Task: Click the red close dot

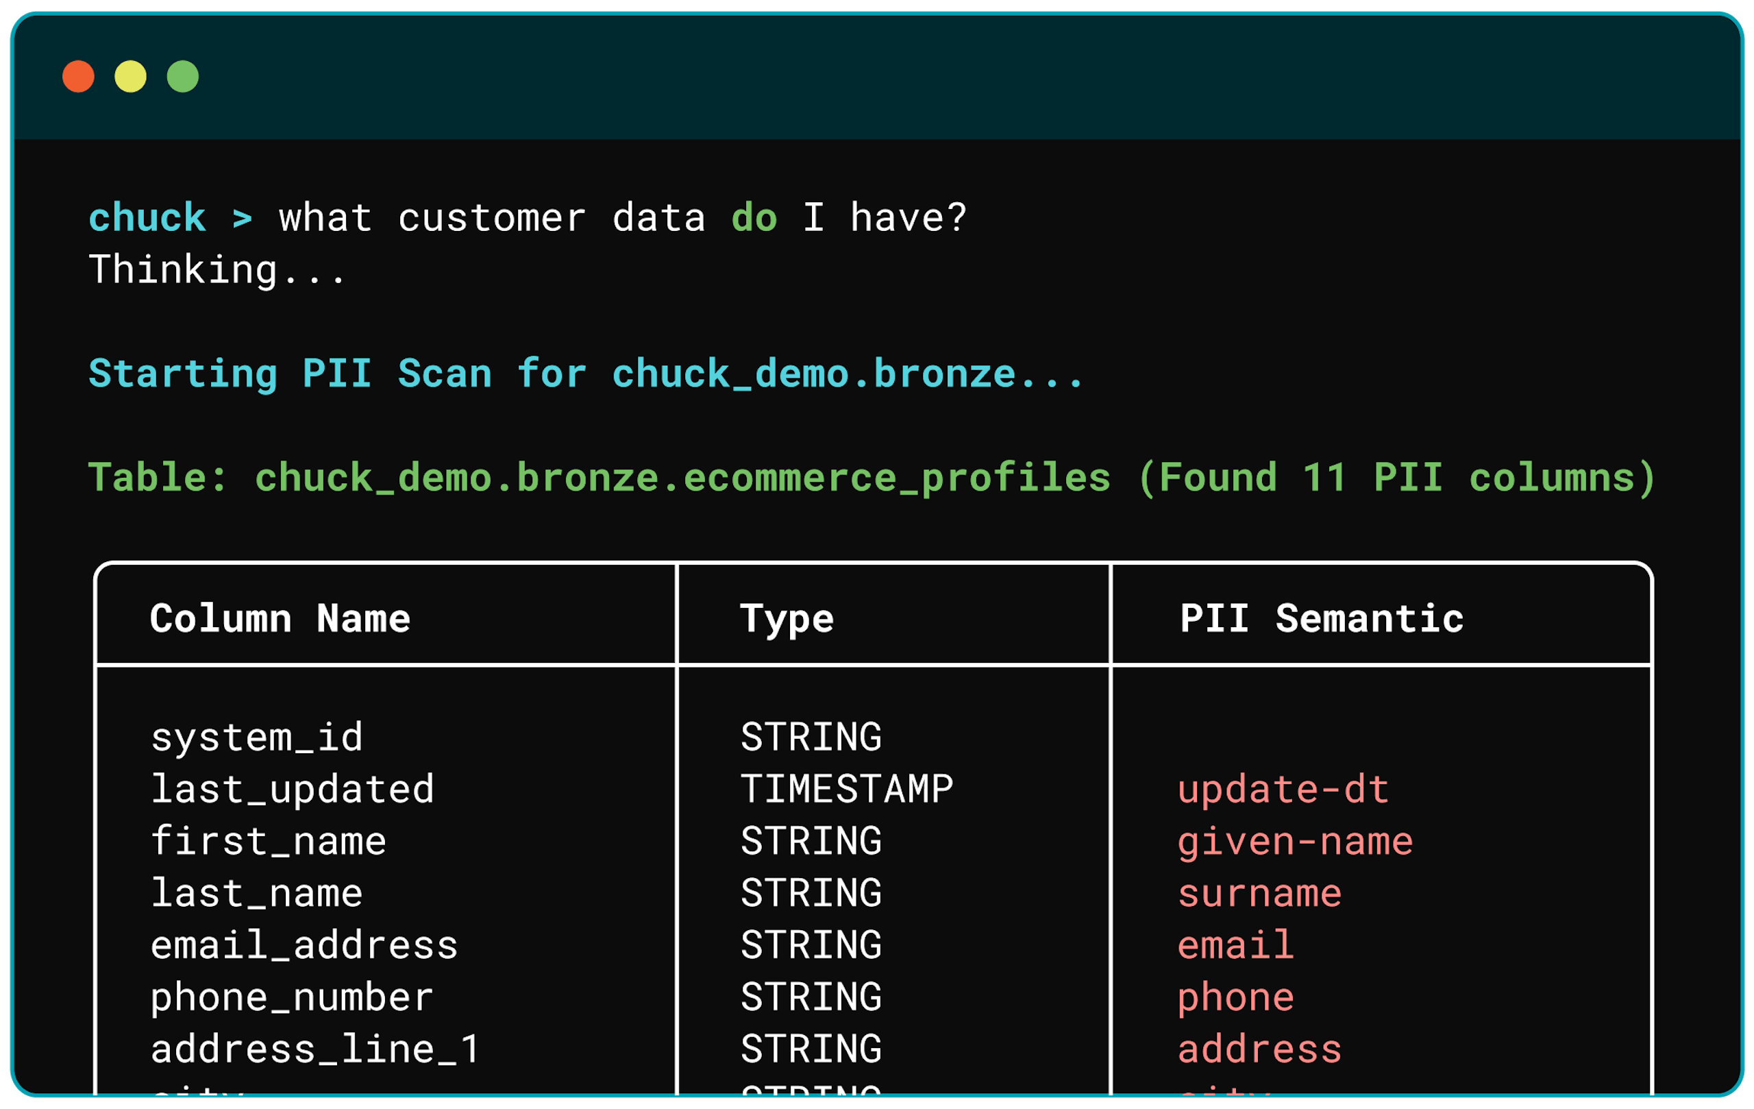Action: (79, 77)
